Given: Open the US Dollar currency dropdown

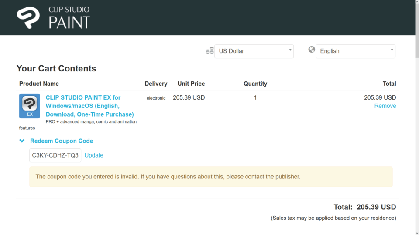Looking at the screenshot, I should (x=254, y=51).
